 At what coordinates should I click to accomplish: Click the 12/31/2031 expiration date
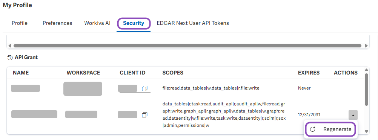pyautogui.click(x=309, y=115)
